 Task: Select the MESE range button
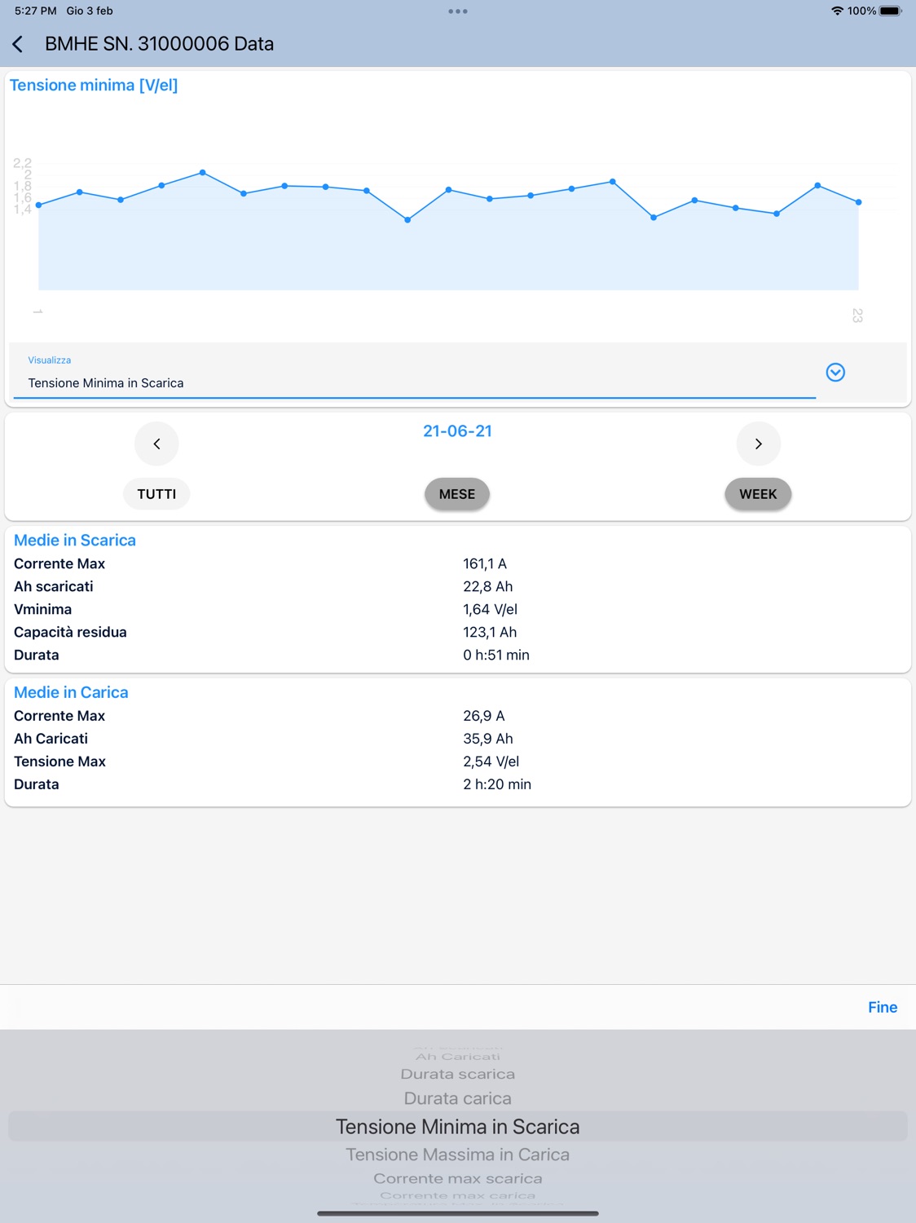click(457, 494)
